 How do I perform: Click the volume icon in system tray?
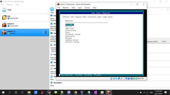pyautogui.click(x=147, y=92)
